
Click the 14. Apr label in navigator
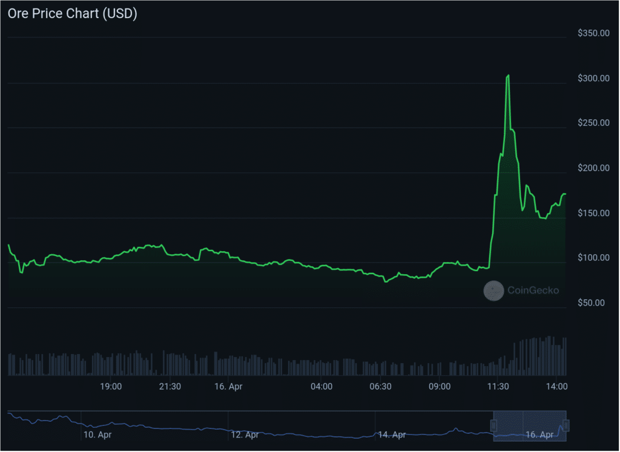392,434
